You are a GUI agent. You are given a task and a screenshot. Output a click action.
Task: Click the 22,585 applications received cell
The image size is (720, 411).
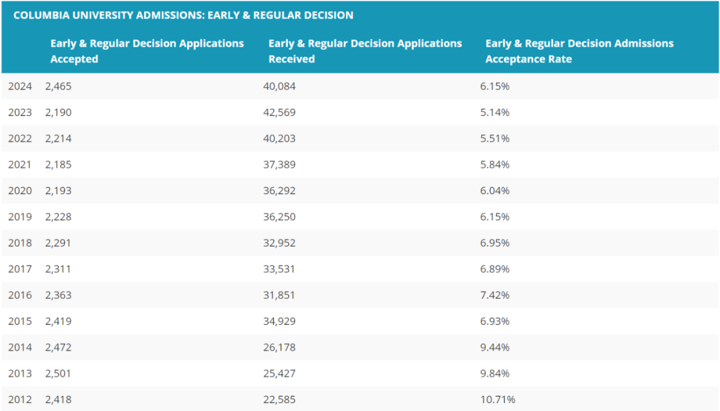[279, 400]
